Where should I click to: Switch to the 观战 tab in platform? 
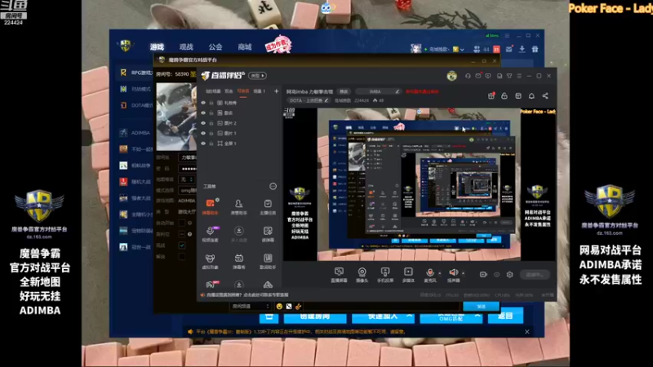tap(186, 47)
